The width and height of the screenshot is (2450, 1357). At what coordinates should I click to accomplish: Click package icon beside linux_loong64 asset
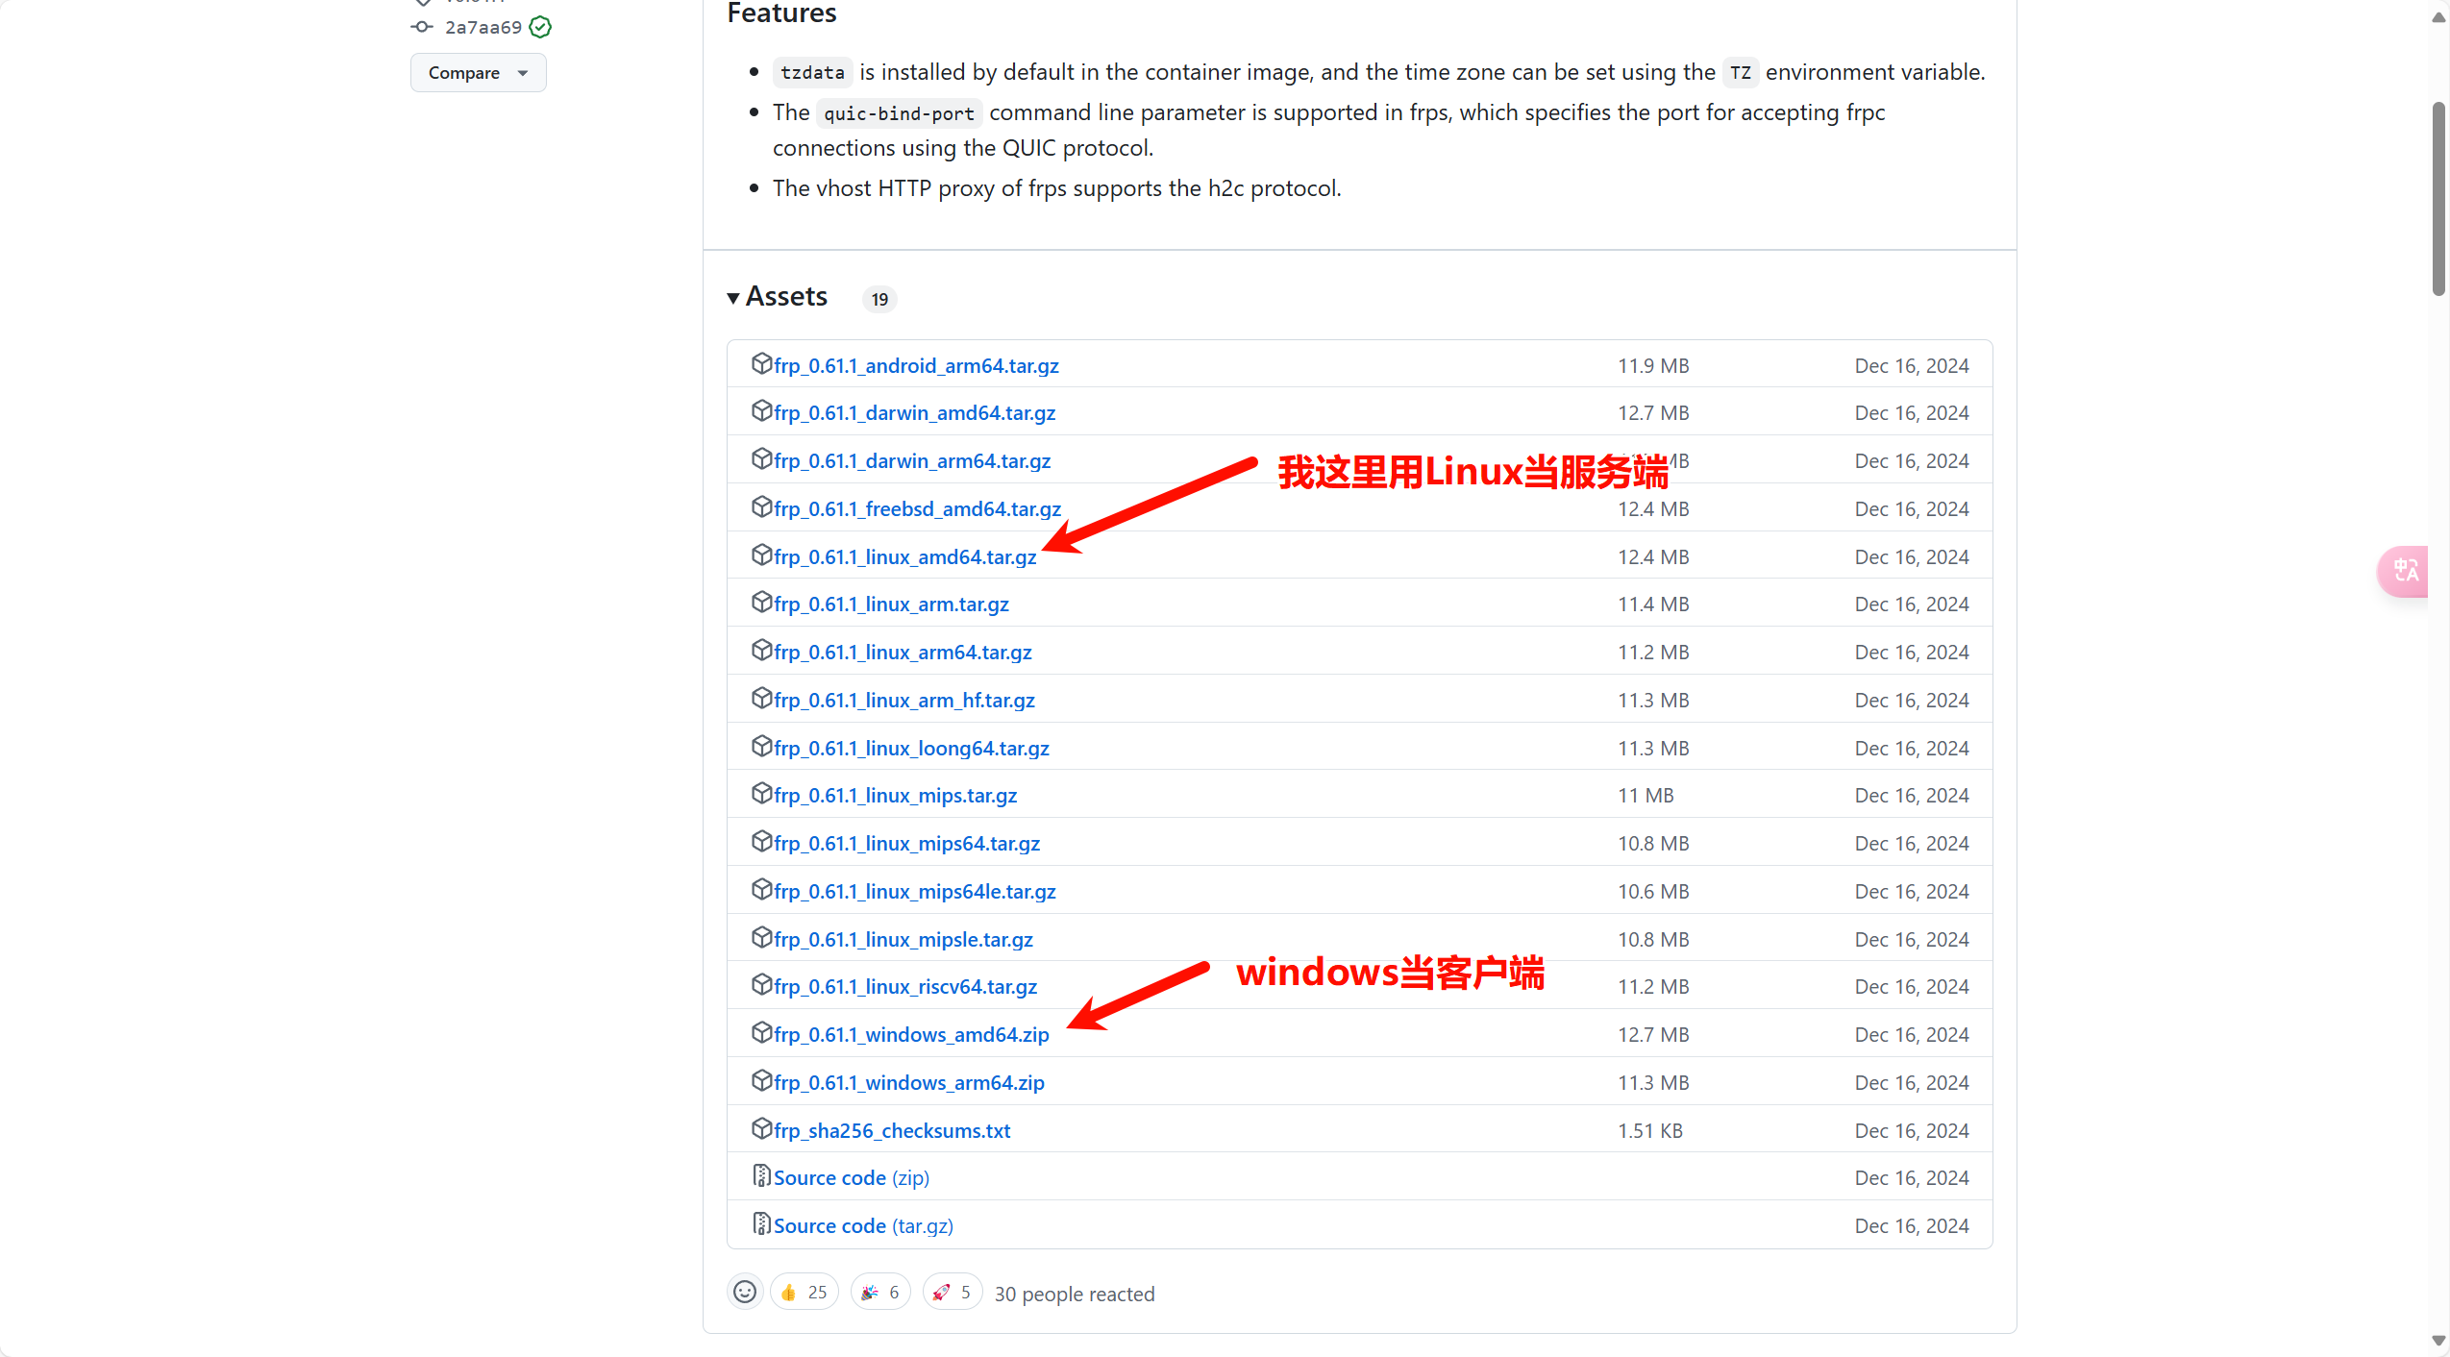(761, 746)
